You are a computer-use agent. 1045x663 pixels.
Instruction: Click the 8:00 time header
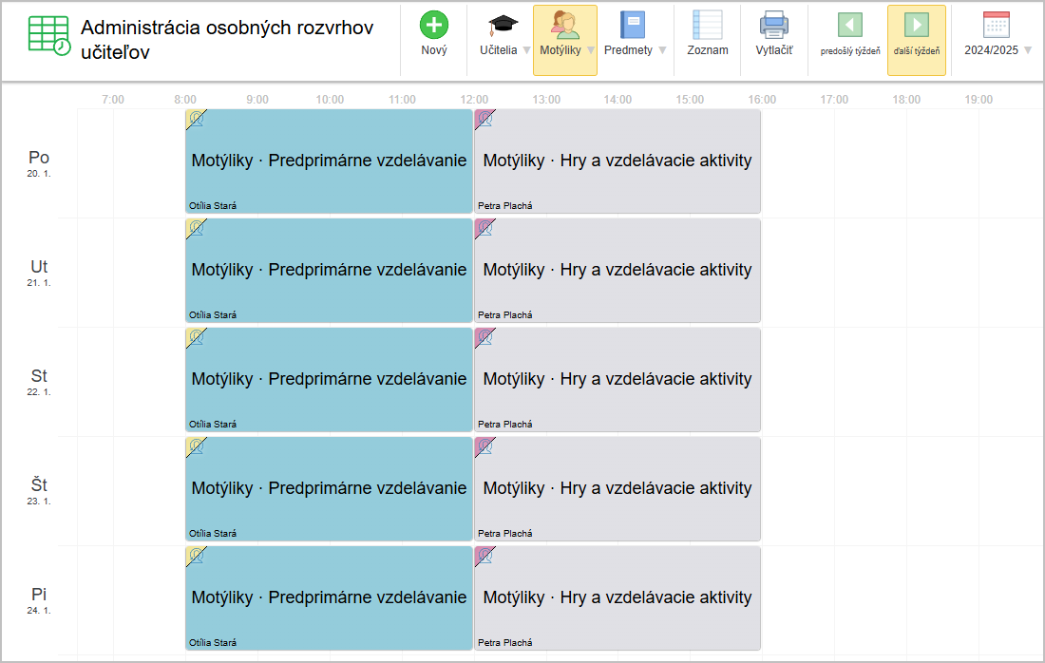click(x=185, y=100)
